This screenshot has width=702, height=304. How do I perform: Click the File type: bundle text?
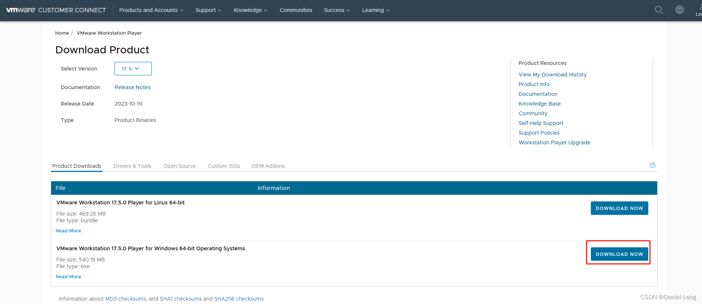pos(77,220)
